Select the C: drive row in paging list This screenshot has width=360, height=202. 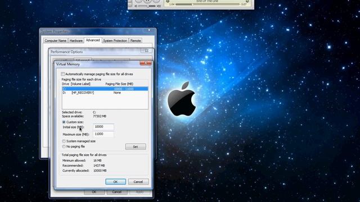105,89
